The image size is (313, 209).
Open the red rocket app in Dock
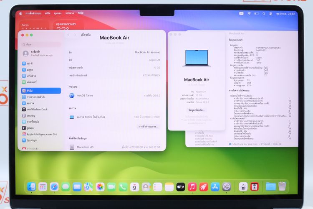204,187
